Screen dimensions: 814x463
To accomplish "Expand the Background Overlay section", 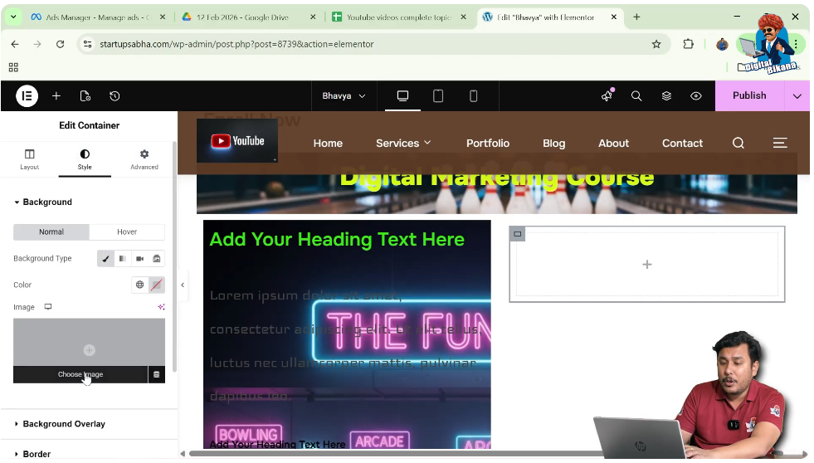I will (x=64, y=424).
